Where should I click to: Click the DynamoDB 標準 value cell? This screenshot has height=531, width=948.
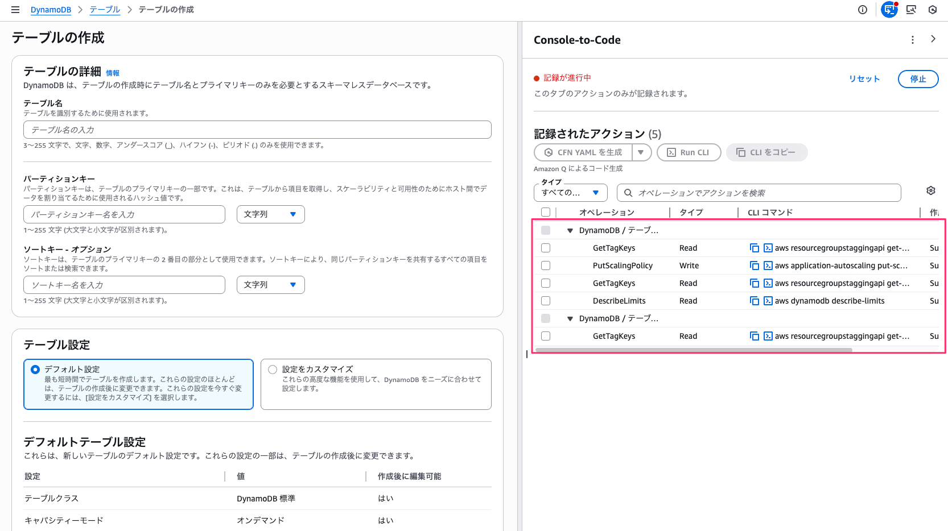point(266,499)
